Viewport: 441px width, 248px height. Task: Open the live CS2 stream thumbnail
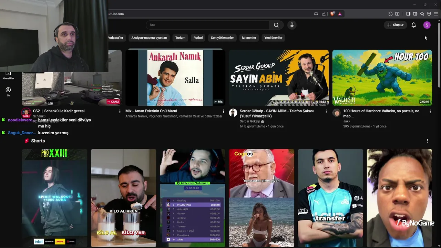72,89
